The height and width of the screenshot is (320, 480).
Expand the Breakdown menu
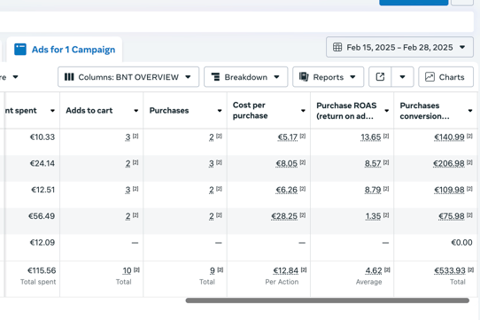coord(246,77)
